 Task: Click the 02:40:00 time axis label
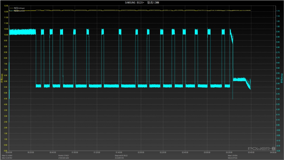click(x=185, y=153)
